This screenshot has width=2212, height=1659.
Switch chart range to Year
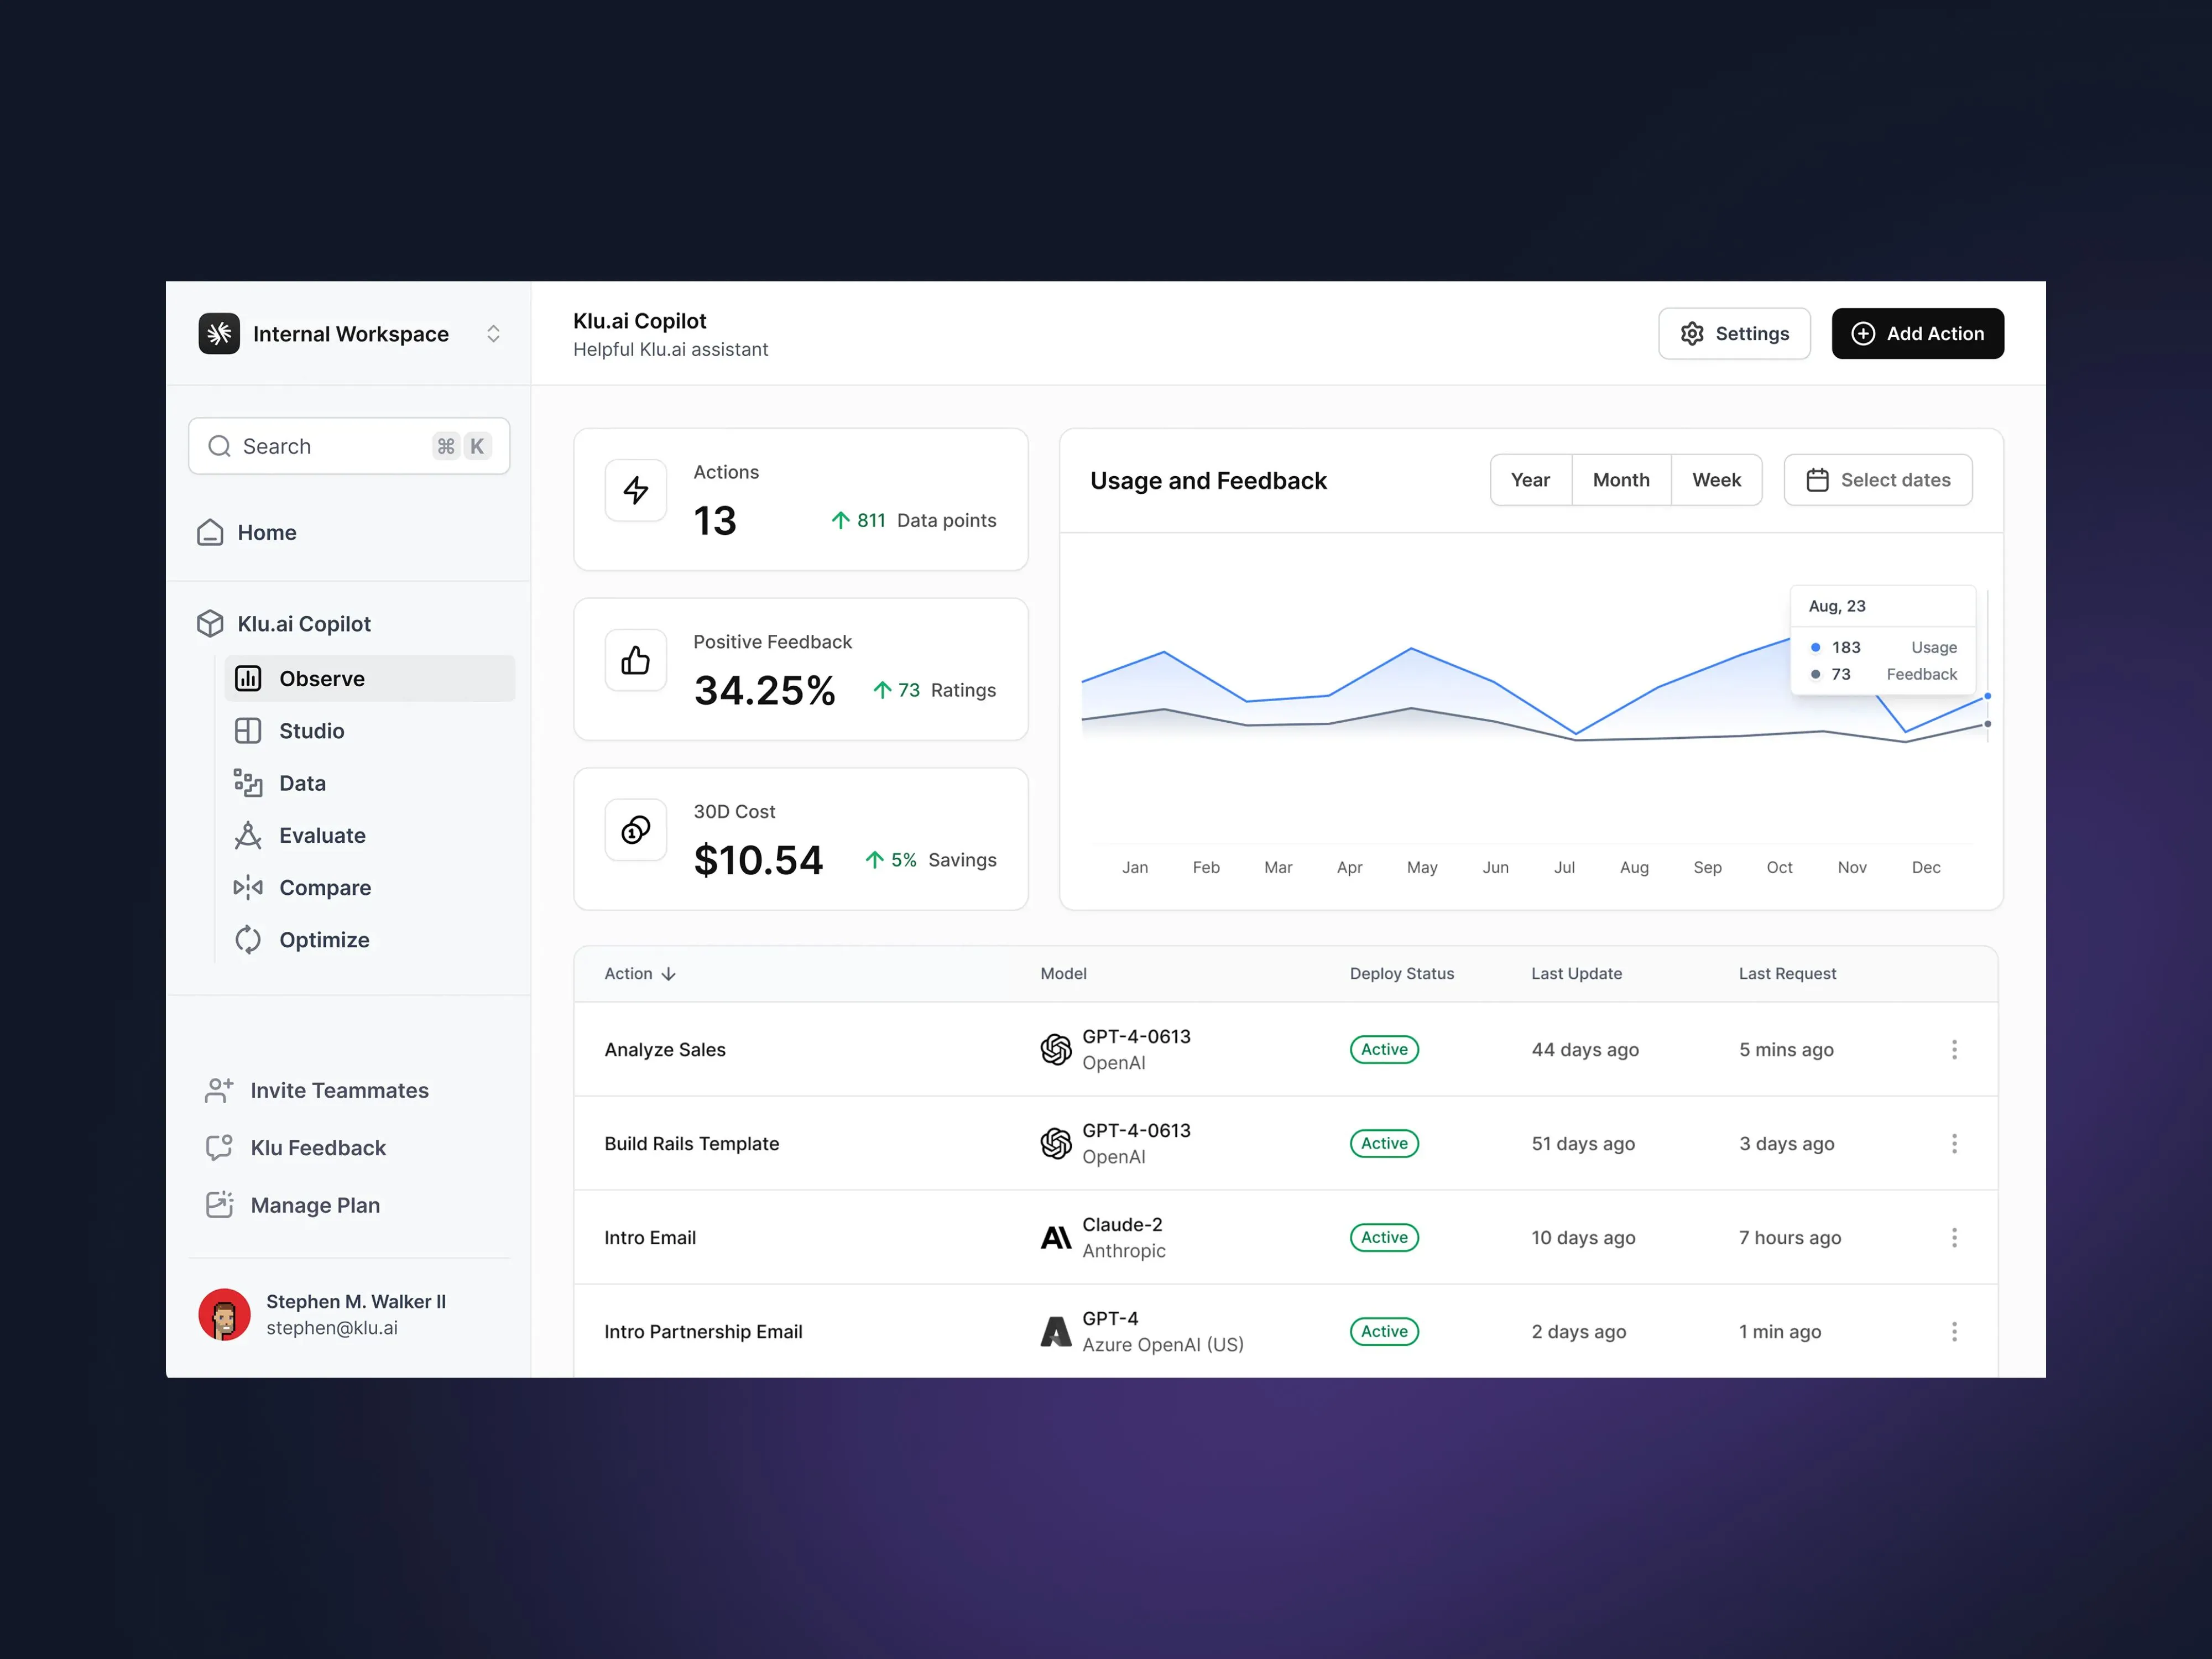coord(1531,480)
